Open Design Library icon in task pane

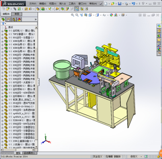coord(159,35)
